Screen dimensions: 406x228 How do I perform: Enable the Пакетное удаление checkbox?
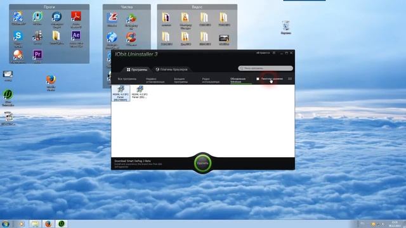(x=258, y=79)
